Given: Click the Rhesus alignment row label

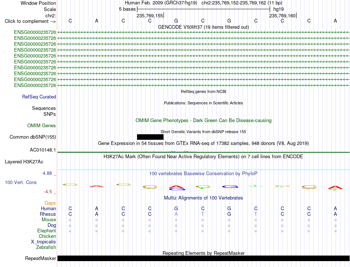Looking at the screenshot, I should pos(48,214).
